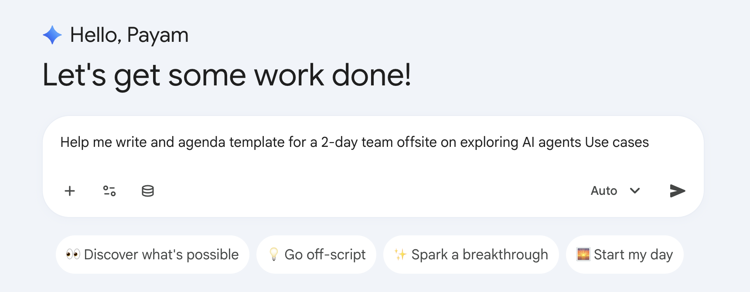Select the "Start my day" suggestion

click(624, 254)
